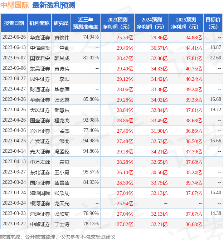
Task: Click the 财通证券 institution cell
Action: coord(40,89)
